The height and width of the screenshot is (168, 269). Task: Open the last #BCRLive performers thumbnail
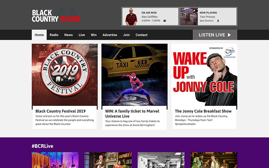(x=214, y=160)
